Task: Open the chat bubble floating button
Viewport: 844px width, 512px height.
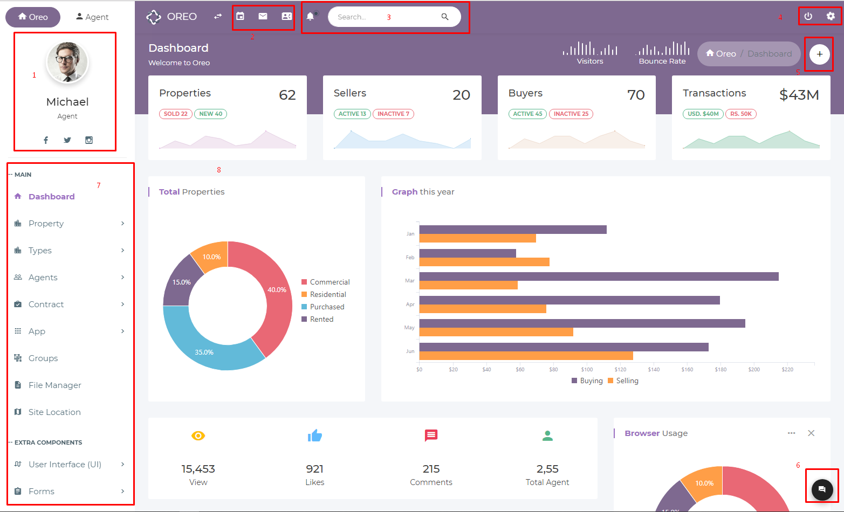Action: click(822, 489)
